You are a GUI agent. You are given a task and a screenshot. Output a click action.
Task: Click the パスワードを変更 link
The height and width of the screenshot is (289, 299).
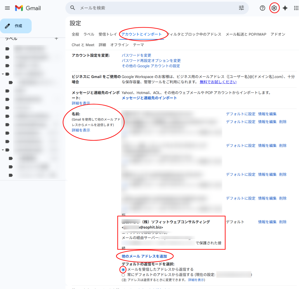[x=136, y=55]
